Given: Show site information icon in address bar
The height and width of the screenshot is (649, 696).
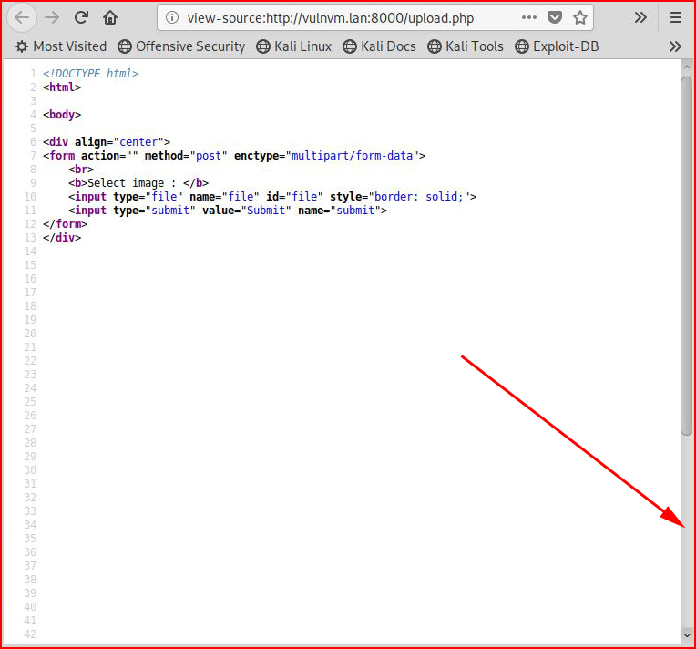Looking at the screenshot, I should click(x=172, y=17).
